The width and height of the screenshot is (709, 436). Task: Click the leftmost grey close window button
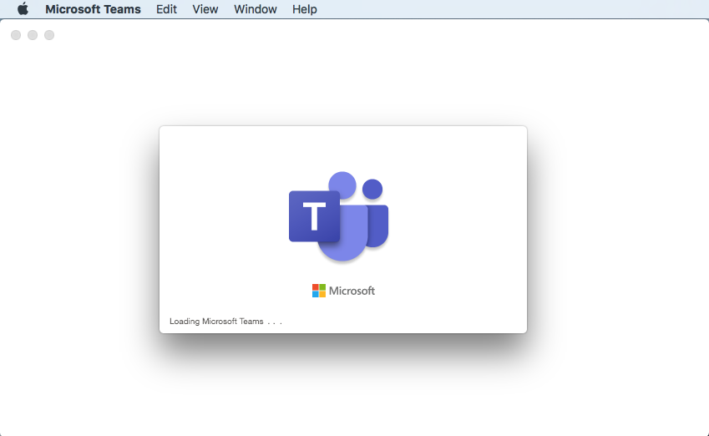click(x=16, y=35)
